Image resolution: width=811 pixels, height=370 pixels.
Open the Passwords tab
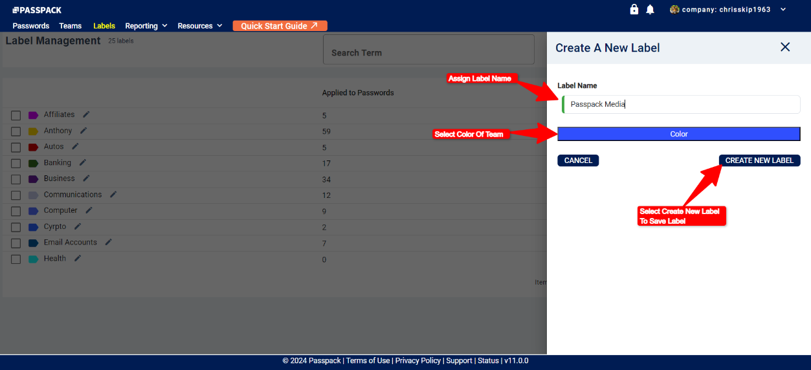click(31, 26)
